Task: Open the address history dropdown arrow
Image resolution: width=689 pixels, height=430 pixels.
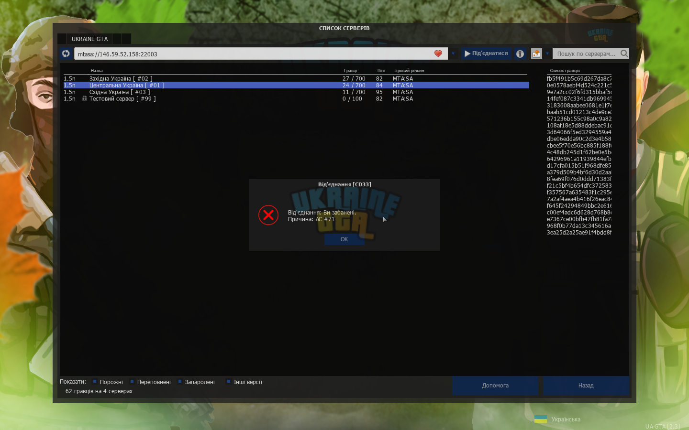Action: point(453,54)
